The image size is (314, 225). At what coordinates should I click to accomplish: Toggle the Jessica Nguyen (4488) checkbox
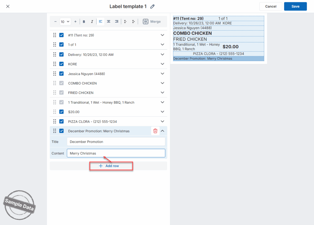pos(61,74)
